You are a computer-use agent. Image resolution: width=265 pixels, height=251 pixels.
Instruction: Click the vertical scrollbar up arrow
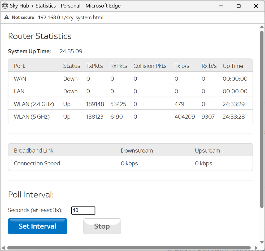(262, 27)
